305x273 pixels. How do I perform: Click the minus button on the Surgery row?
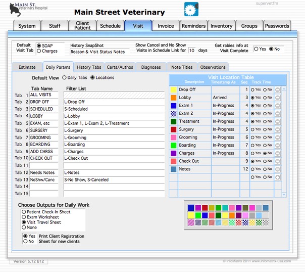tap(277, 129)
